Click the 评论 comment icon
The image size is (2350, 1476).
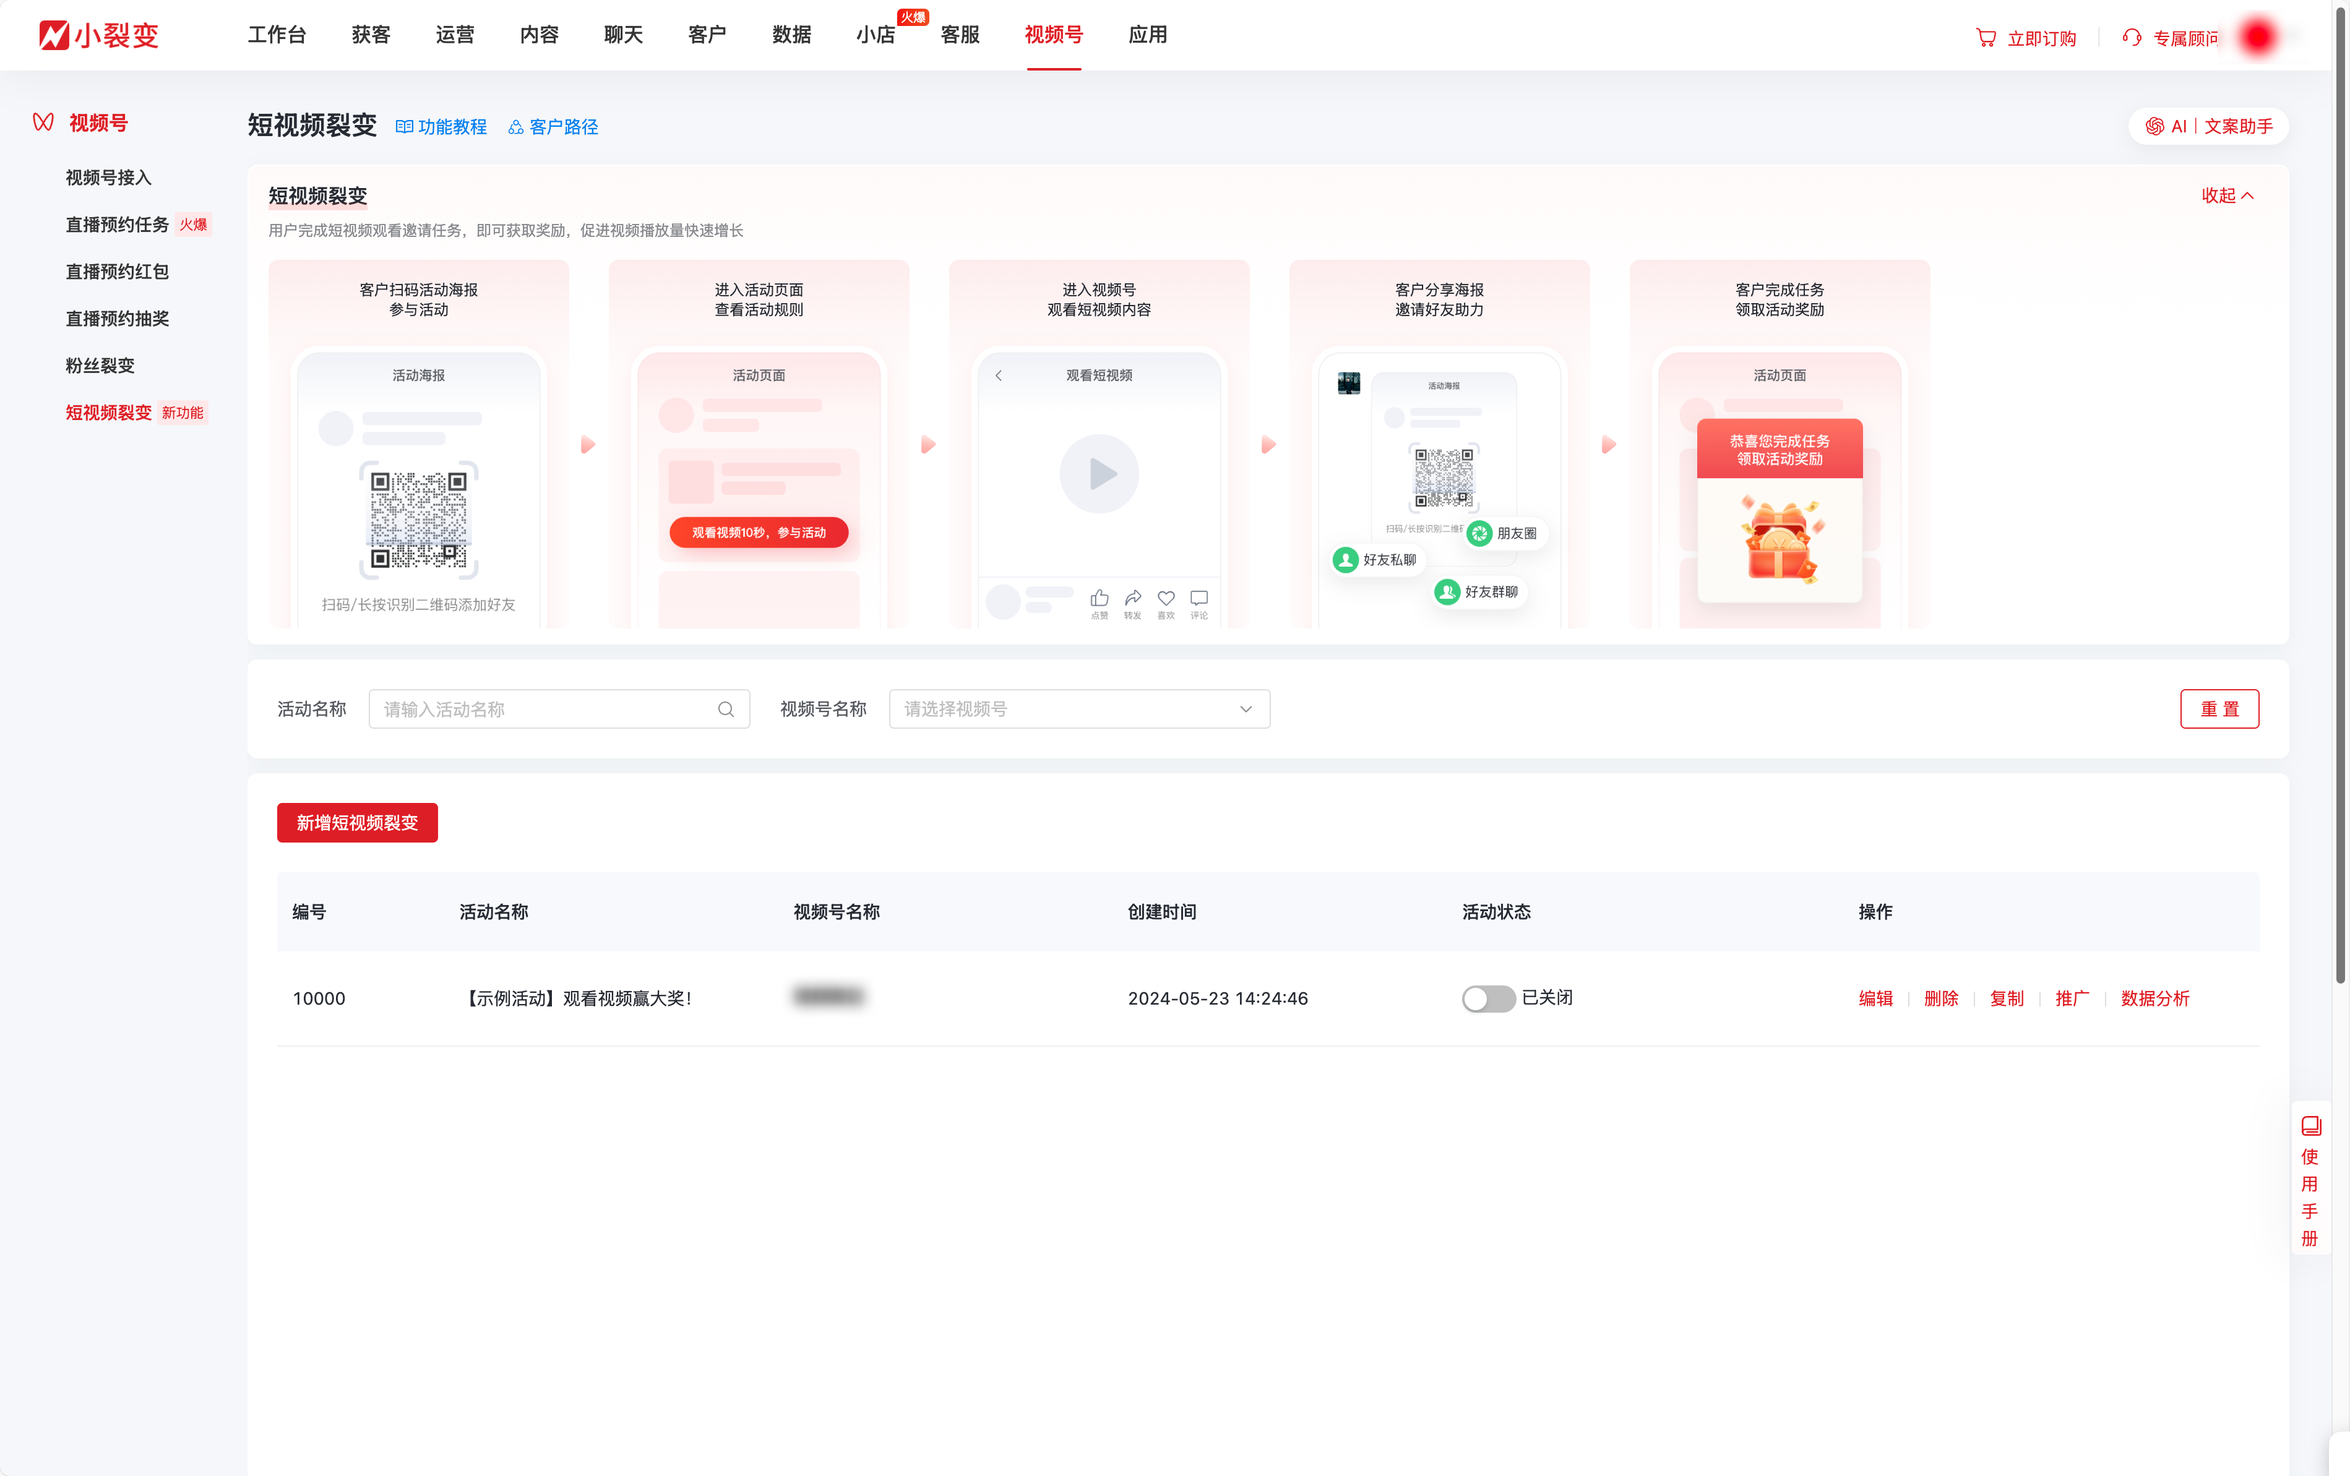coord(1199,598)
